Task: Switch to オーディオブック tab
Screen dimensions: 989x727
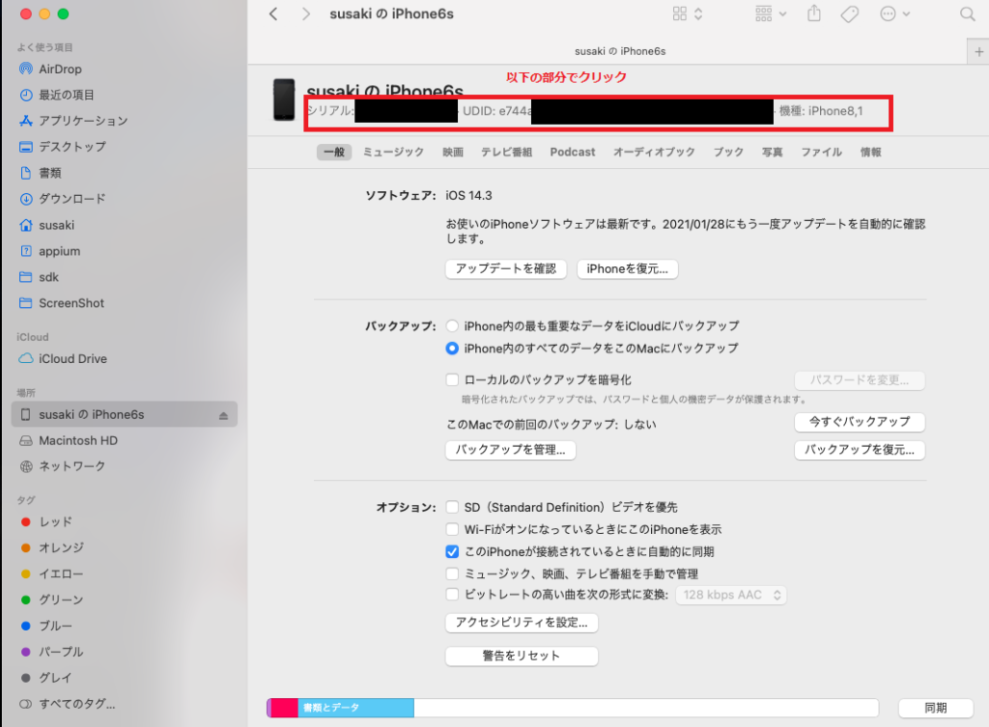Action: pos(654,152)
